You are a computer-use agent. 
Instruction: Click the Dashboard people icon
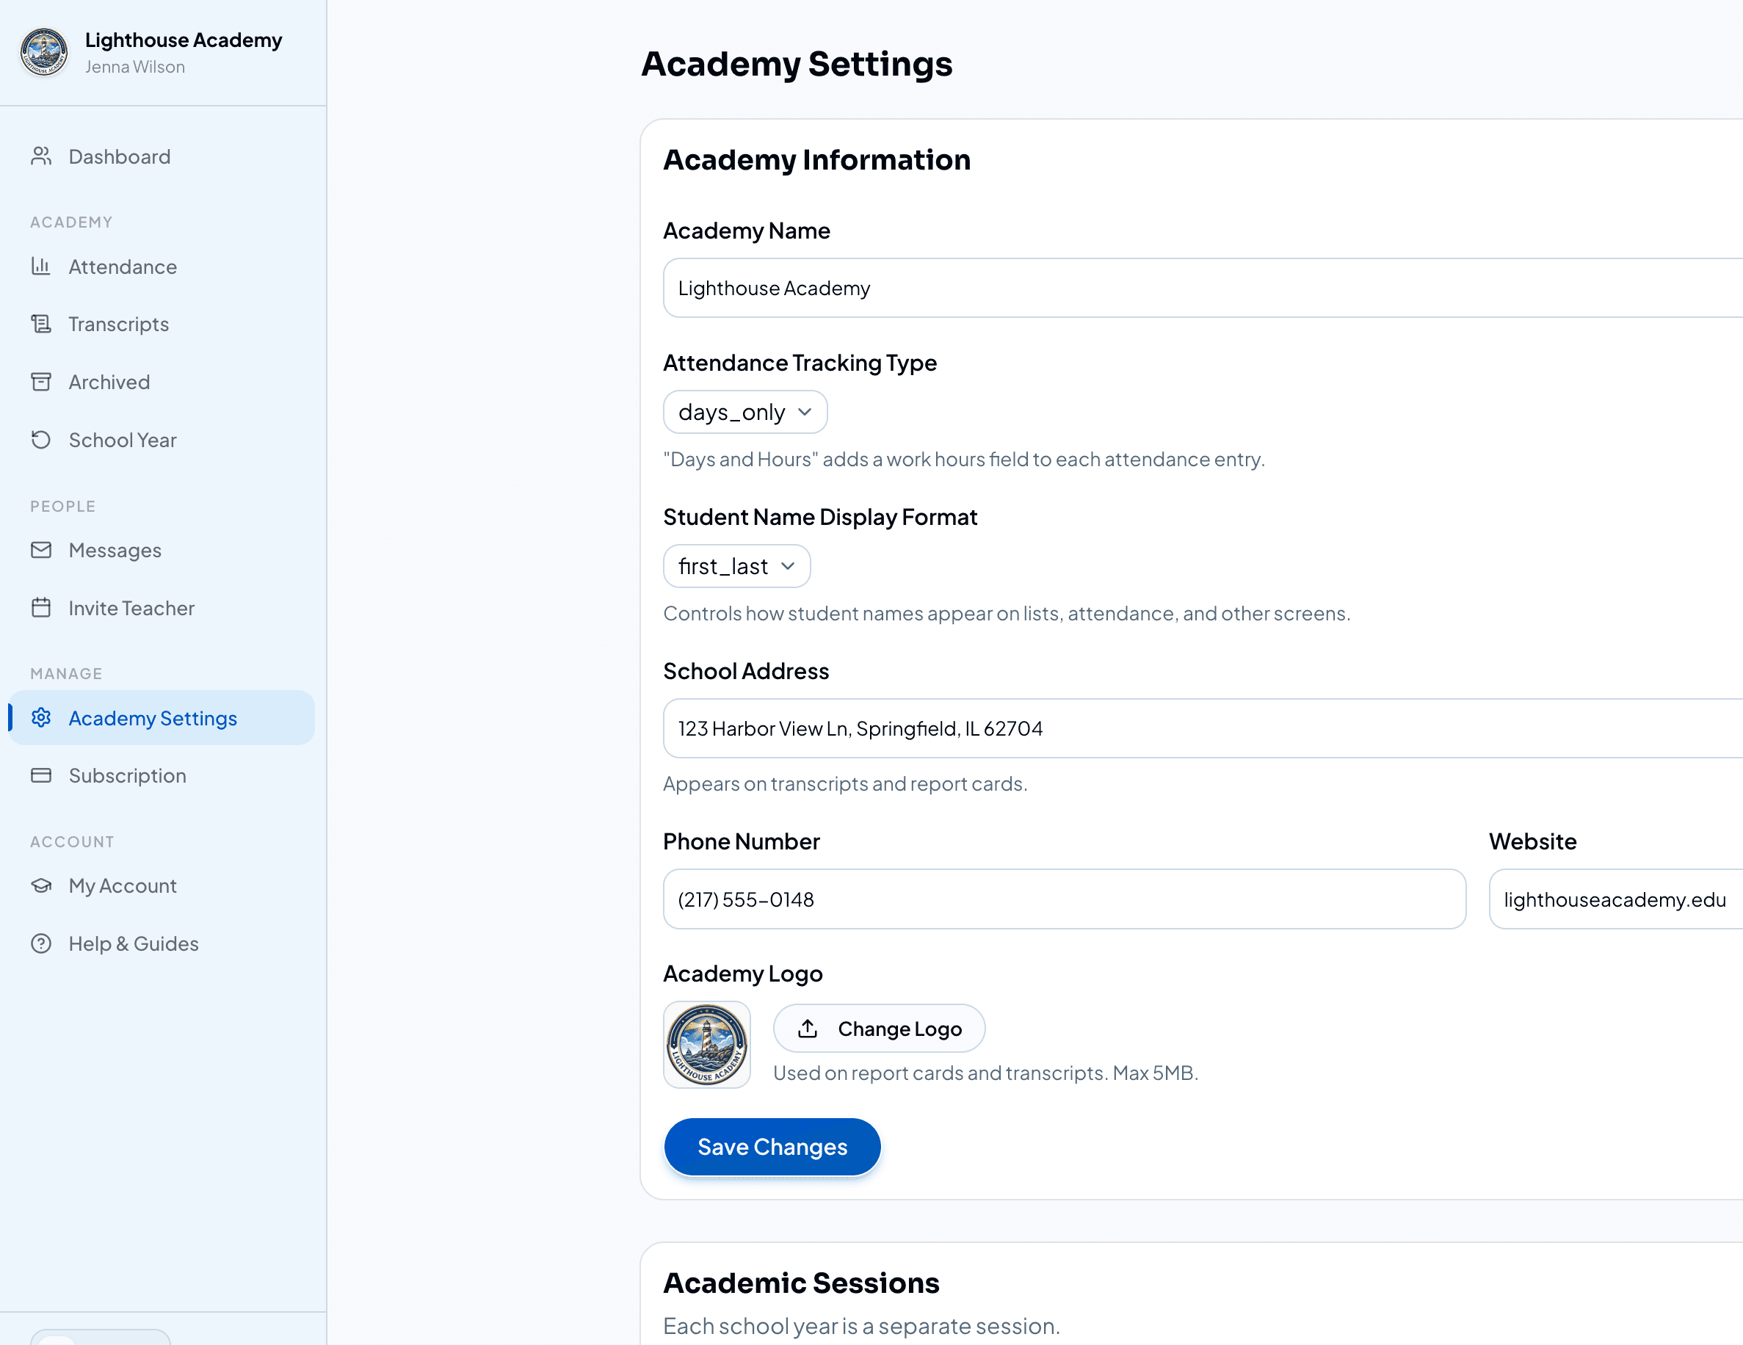(40, 156)
